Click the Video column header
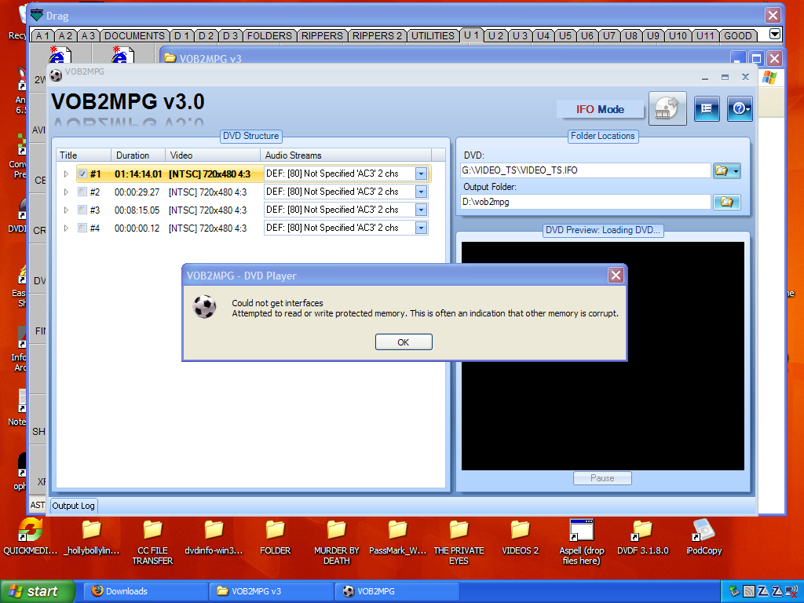Screen dimensions: 804x603 213,155
